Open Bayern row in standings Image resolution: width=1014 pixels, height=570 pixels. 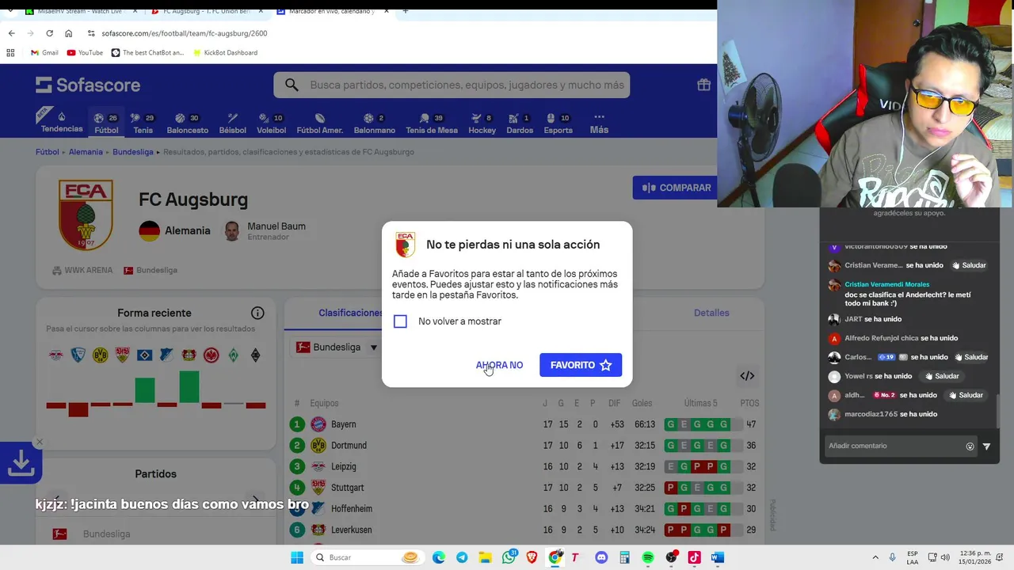pyautogui.click(x=524, y=424)
